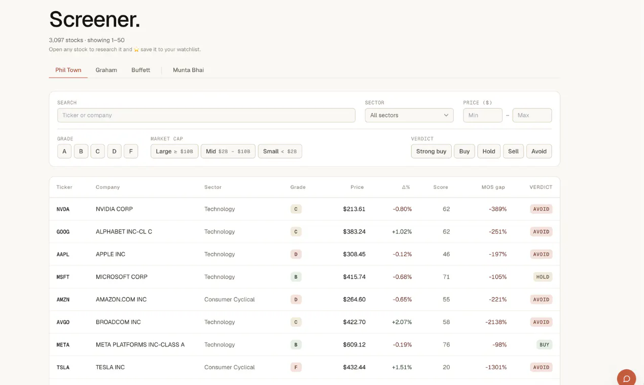This screenshot has height=385, width=644.
Task: Sort by Grade column header
Action: 298,187
